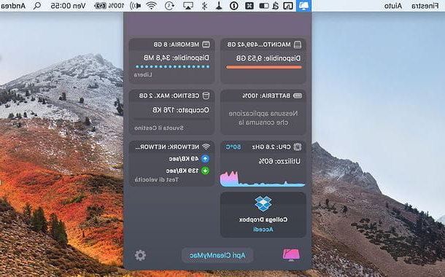Click the Wi-Fi icon beside NETWORK

tap(206, 147)
